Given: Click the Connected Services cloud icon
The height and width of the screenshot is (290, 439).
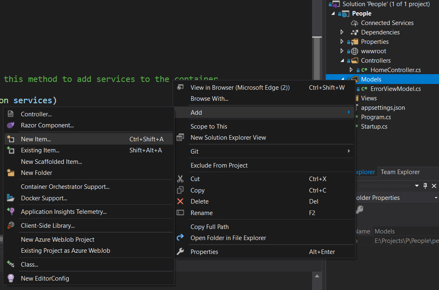Looking at the screenshot, I should tap(355, 23).
